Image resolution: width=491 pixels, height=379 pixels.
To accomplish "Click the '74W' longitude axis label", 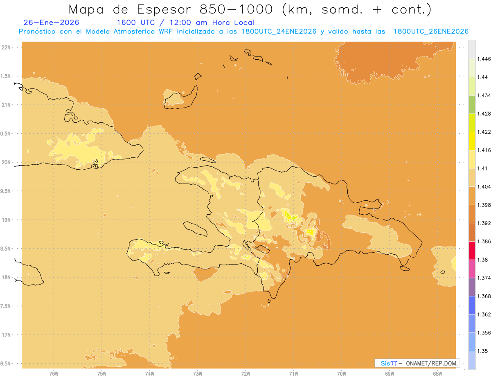I will pos(150,373).
